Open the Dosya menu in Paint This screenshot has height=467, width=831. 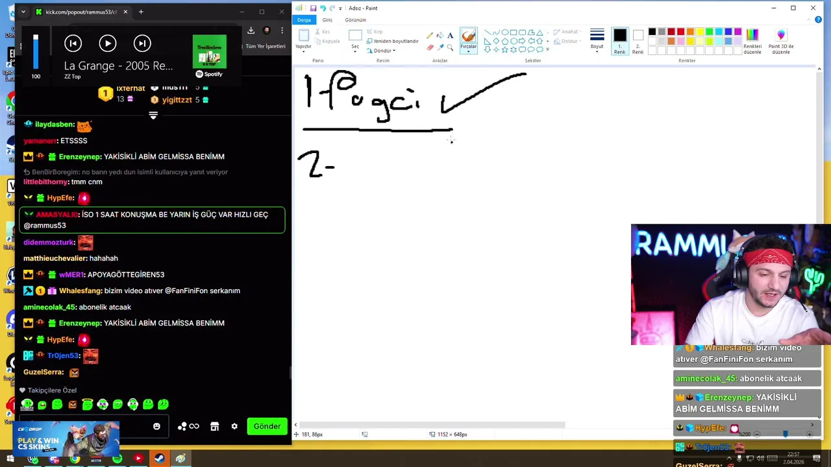coord(304,19)
